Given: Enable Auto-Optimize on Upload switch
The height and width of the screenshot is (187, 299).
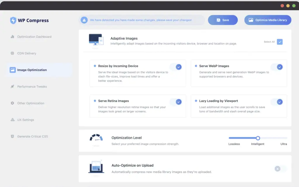Looking at the screenshot, I should tap(281, 169).
